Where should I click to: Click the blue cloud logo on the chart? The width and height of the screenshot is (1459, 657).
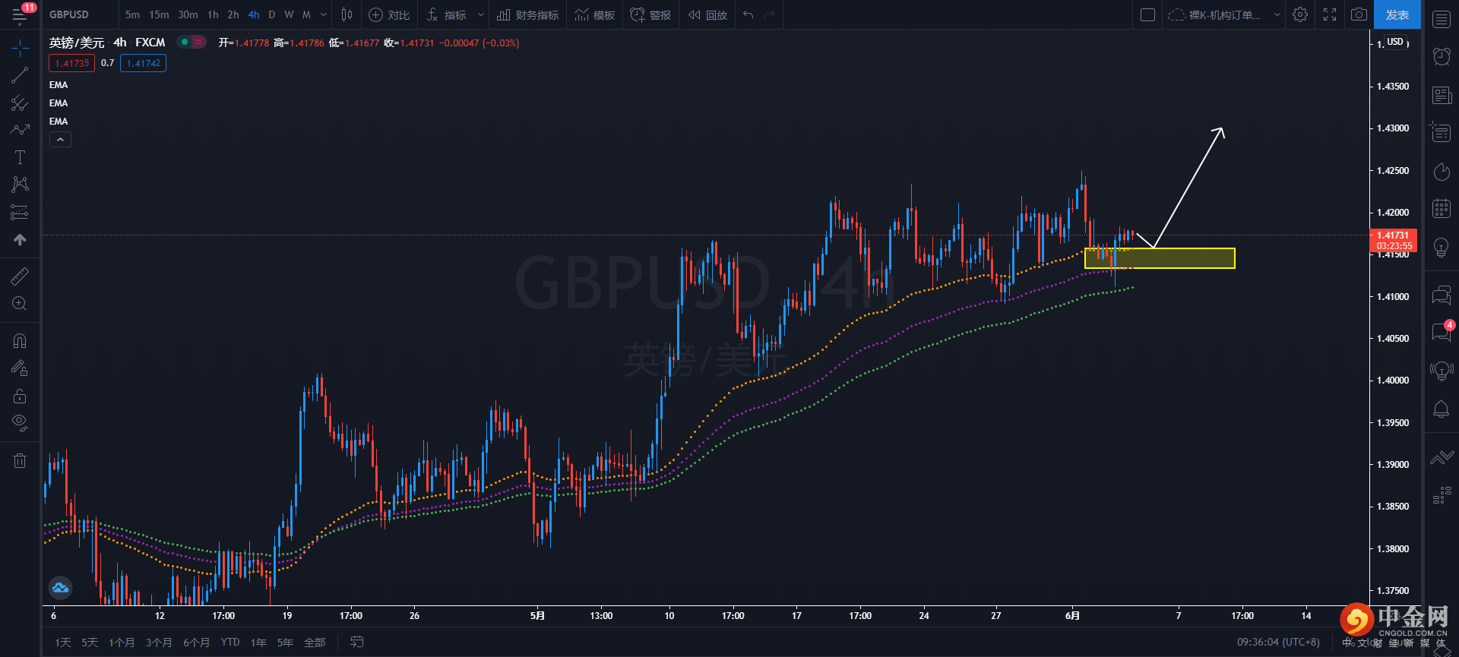(x=60, y=587)
